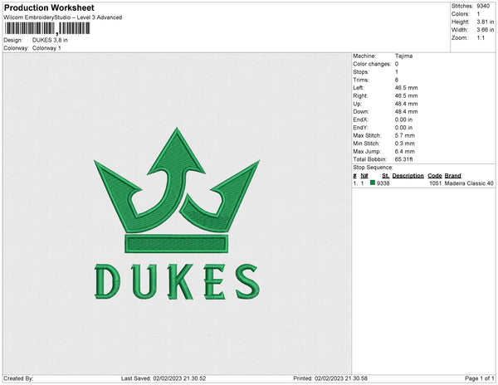Viewport: 498px width, 385px height.
Task: Click the Total Bobbin value 65.31ft
Action: [403, 159]
